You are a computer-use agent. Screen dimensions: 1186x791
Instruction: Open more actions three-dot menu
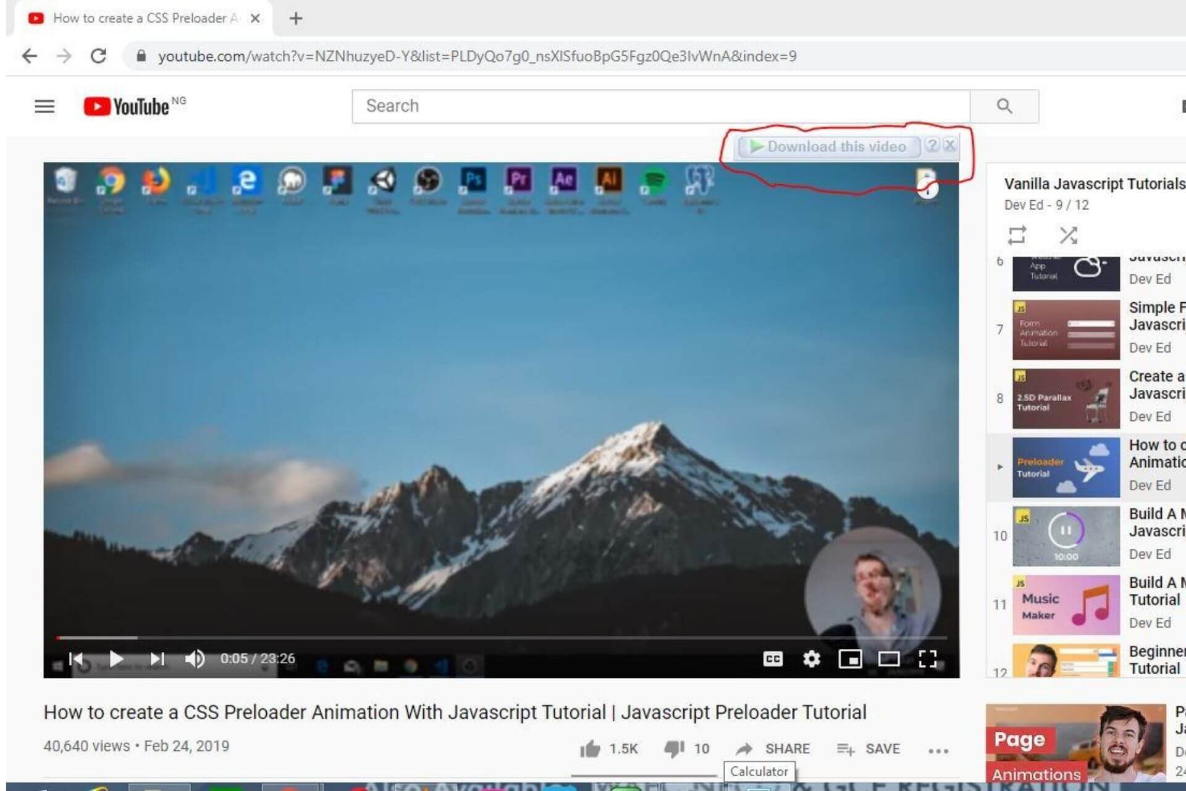coord(938,751)
